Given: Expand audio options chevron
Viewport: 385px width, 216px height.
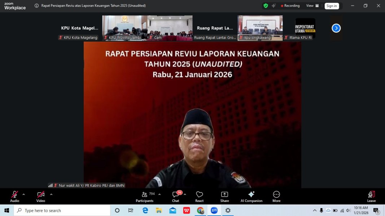Looking at the screenshot, I should pyautogui.click(x=24, y=194).
